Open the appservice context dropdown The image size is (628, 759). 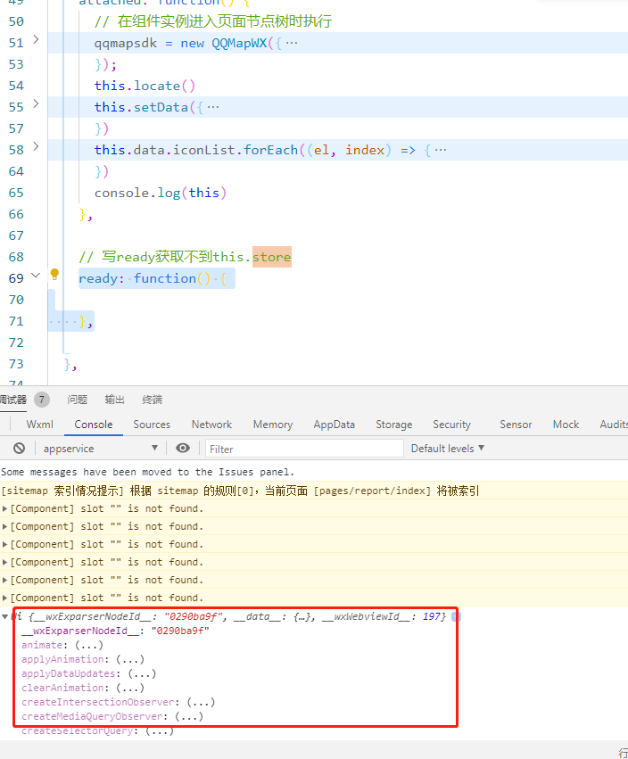[98, 449]
